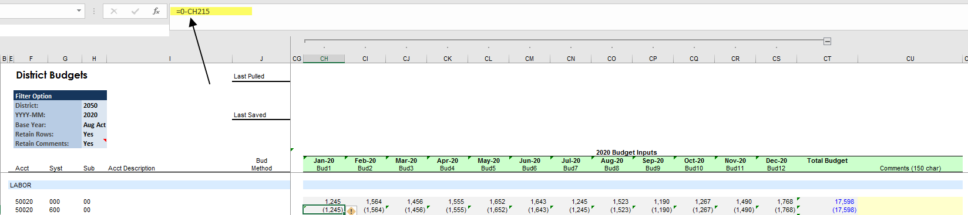
Task: Select the Dec-20 Bud12 header cell
Action: [777, 164]
